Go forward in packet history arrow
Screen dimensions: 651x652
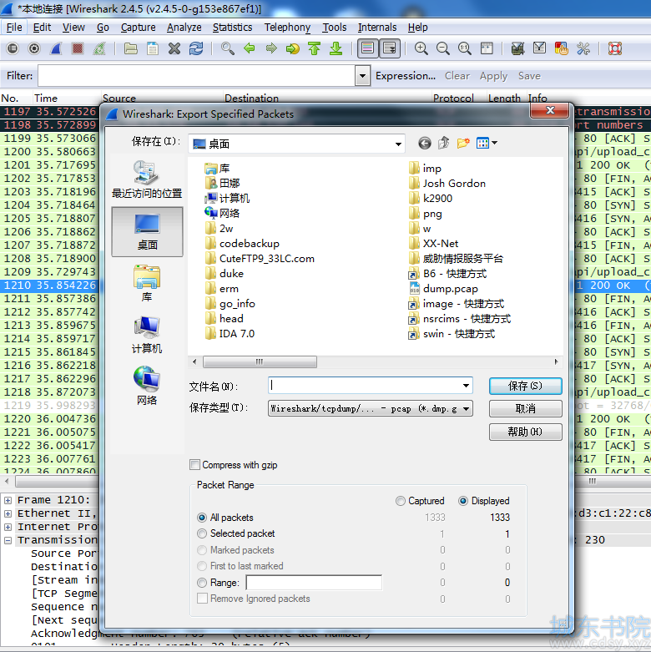click(x=271, y=48)
